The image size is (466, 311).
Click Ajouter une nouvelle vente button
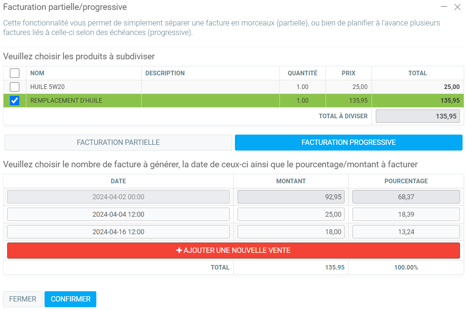pyautogui.click(x=233, y=251)
